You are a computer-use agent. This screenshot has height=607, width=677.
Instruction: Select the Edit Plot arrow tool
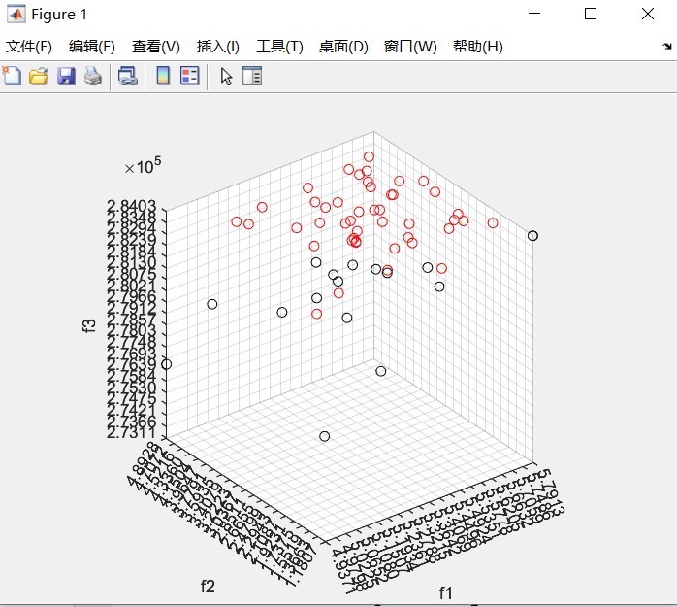226,77
